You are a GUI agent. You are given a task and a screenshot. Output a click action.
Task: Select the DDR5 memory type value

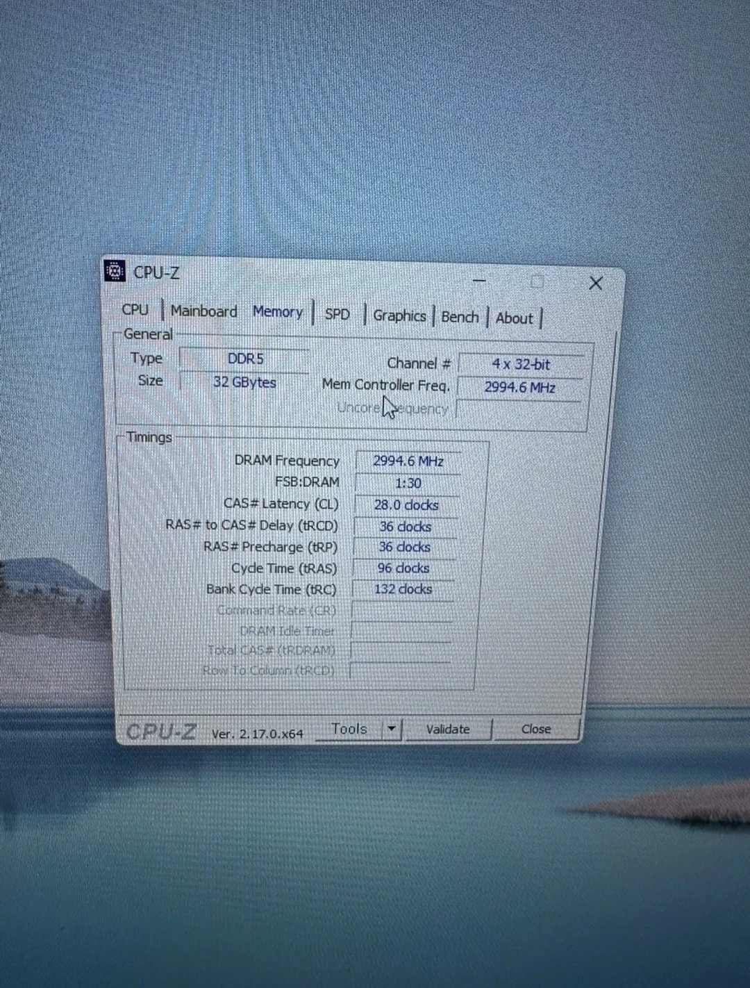click(245, 359)
